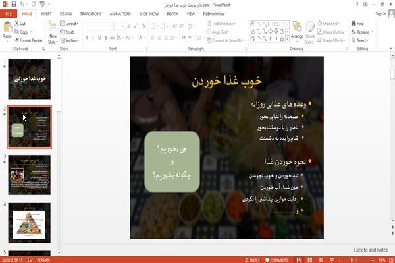Screen dimensions: 395x263
Task: Open the FILEminimizer tab
Action: tap(214, 14)
